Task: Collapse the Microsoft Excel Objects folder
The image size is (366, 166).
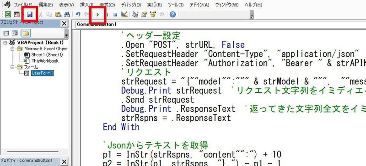Action: 12,49
